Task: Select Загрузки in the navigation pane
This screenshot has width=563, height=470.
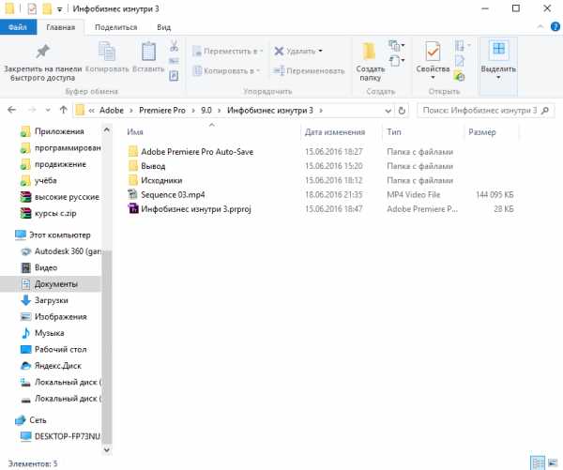Action: pyautogui.click(x=51, y=300)
